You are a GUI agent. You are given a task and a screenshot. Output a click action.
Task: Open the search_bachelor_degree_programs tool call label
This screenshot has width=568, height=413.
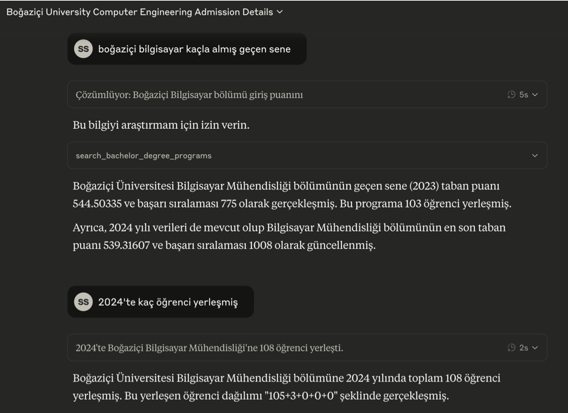point(143,155)
